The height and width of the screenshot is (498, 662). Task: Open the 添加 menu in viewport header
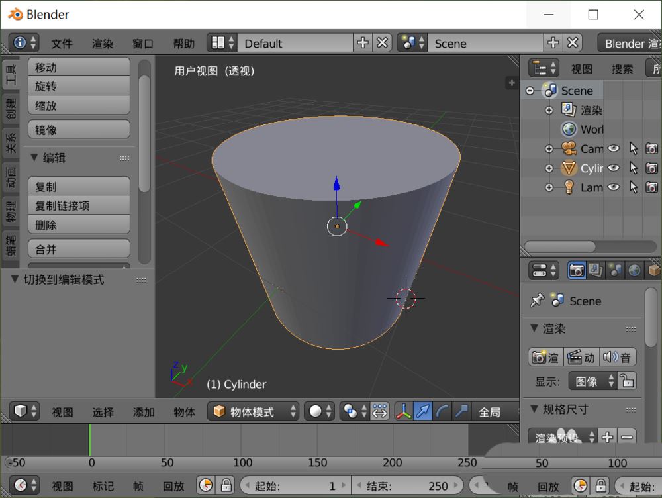click(143, 411)
